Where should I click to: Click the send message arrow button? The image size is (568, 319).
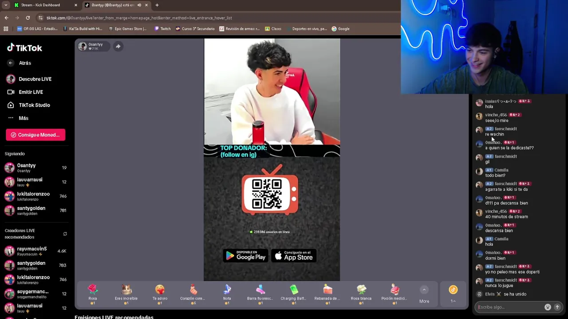click(x=557, y=307)
